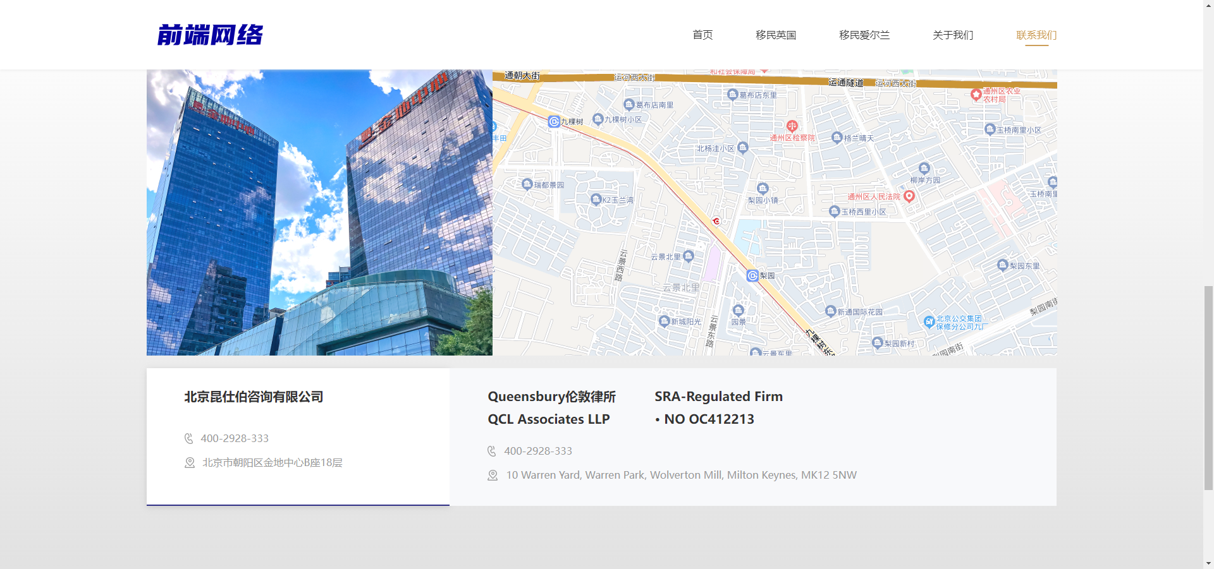Open the 首页 menu item
This screenshot has height=569, width=1214.
coord(702,35)
